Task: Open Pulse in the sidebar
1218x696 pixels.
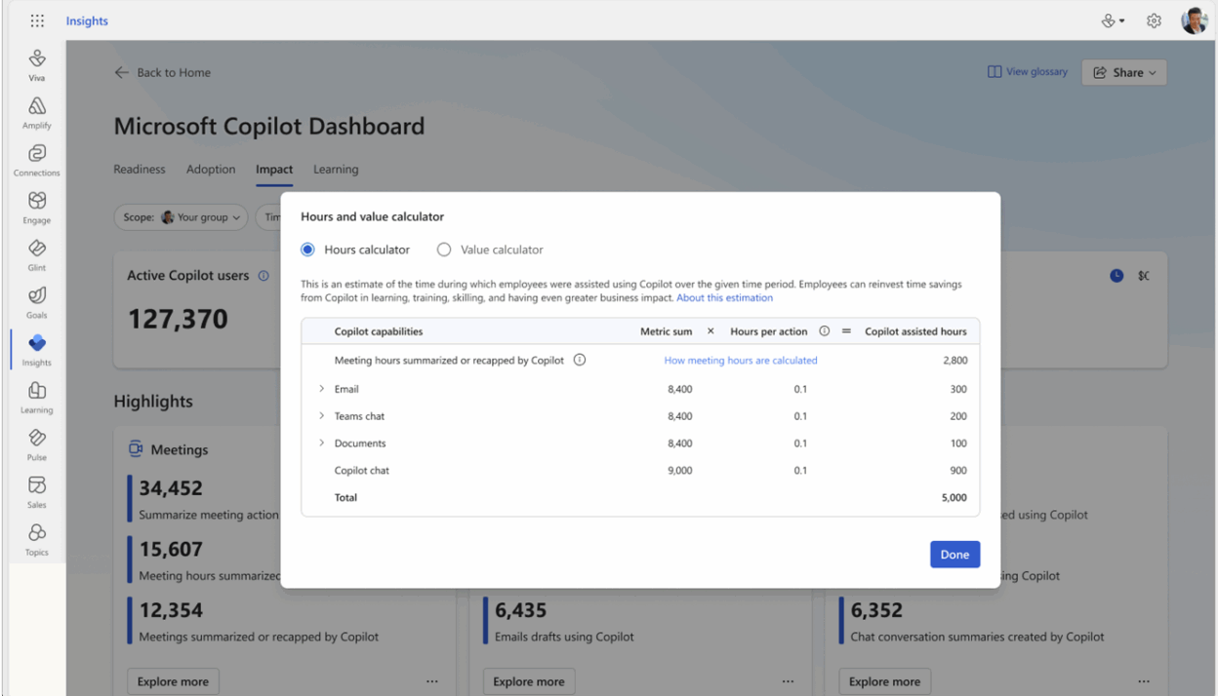Action: point(37,445)
